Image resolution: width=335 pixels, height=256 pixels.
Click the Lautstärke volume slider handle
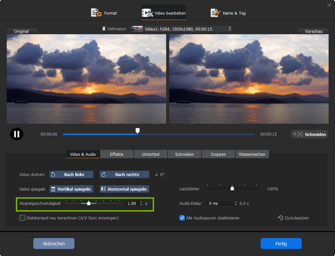(232, 188)
